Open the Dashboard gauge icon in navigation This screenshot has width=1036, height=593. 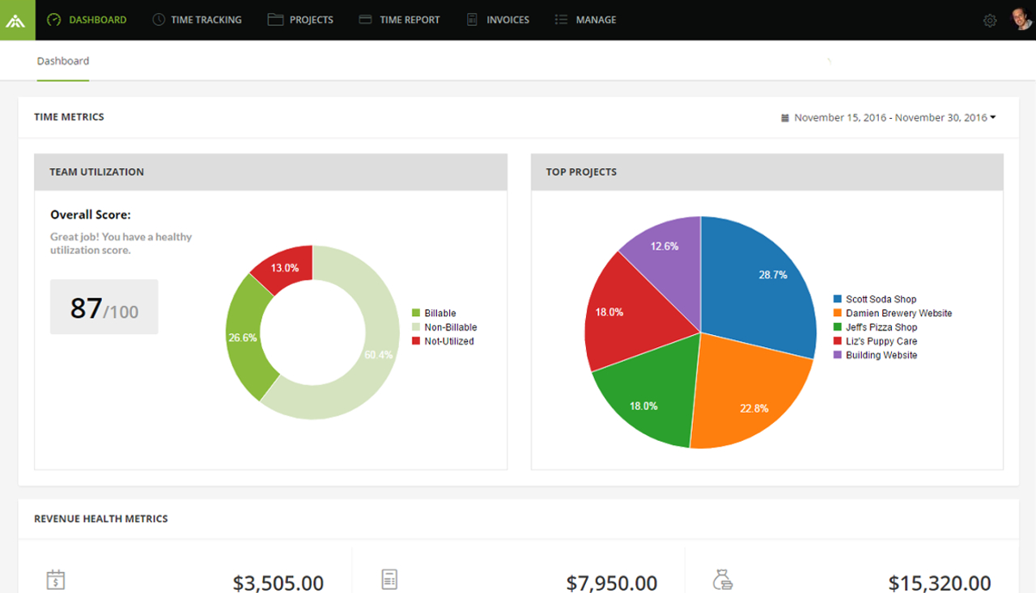pos(53,19)
